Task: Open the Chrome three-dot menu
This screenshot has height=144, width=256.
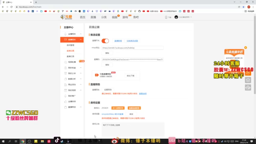Action: 253,7
